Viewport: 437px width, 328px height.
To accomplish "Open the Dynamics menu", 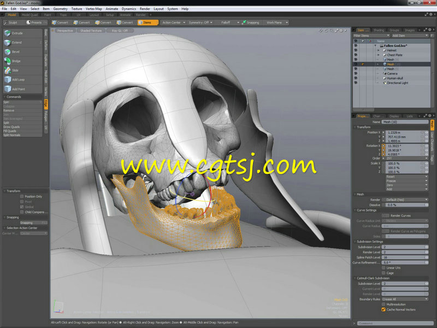I will pyautogui.click(x=129, y=9).
